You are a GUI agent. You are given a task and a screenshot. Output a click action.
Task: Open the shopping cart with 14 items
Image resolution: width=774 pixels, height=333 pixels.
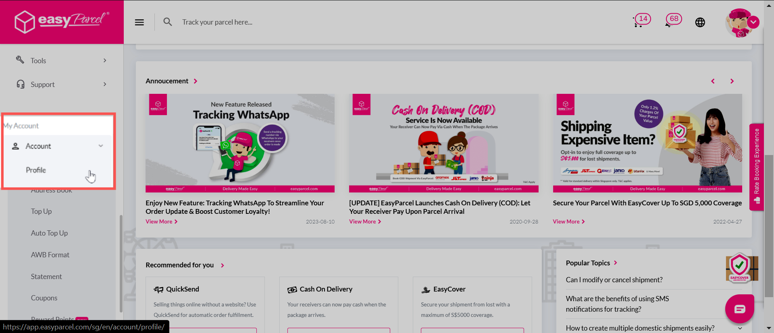[641, 20]
